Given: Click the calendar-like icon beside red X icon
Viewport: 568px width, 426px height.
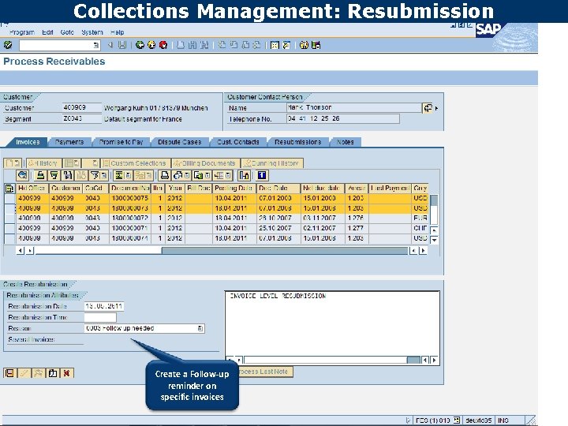Looking at the screenshot, I should (x=53, y=372).
